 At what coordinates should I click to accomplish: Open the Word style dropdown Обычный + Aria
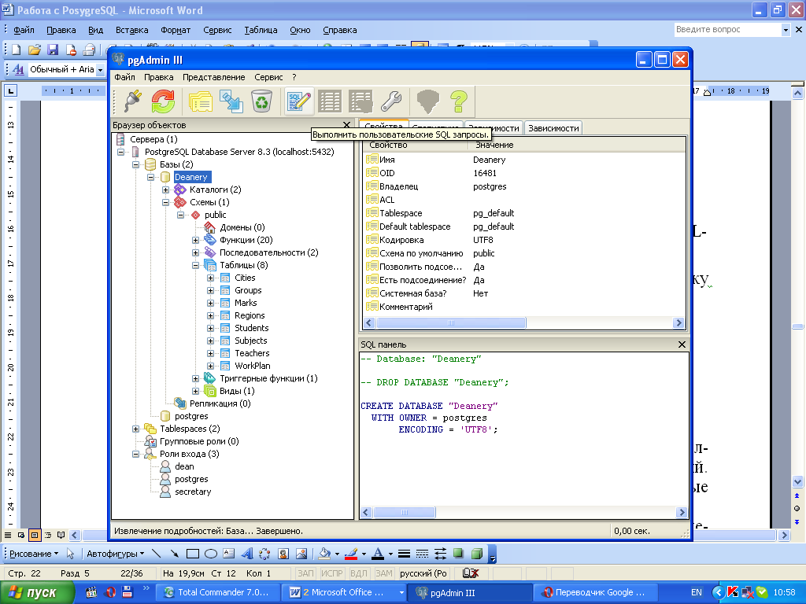tap(100, 70)
